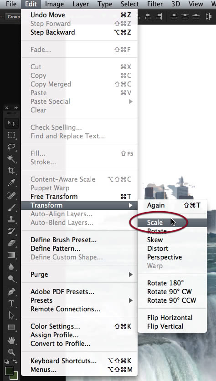Select the Path Selection tool
This screenshot has width=216, height=381.
click(x=11, y=315)
